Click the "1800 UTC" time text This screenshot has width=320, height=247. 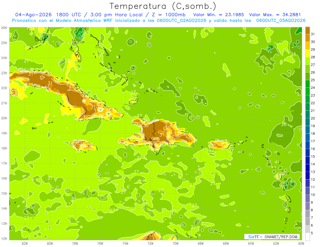coord(69,15)
